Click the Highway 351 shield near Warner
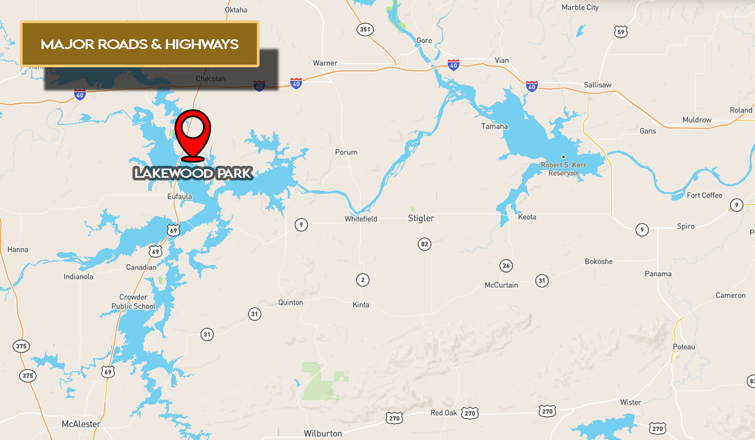755x440 pixels. (x=365, y=29)
